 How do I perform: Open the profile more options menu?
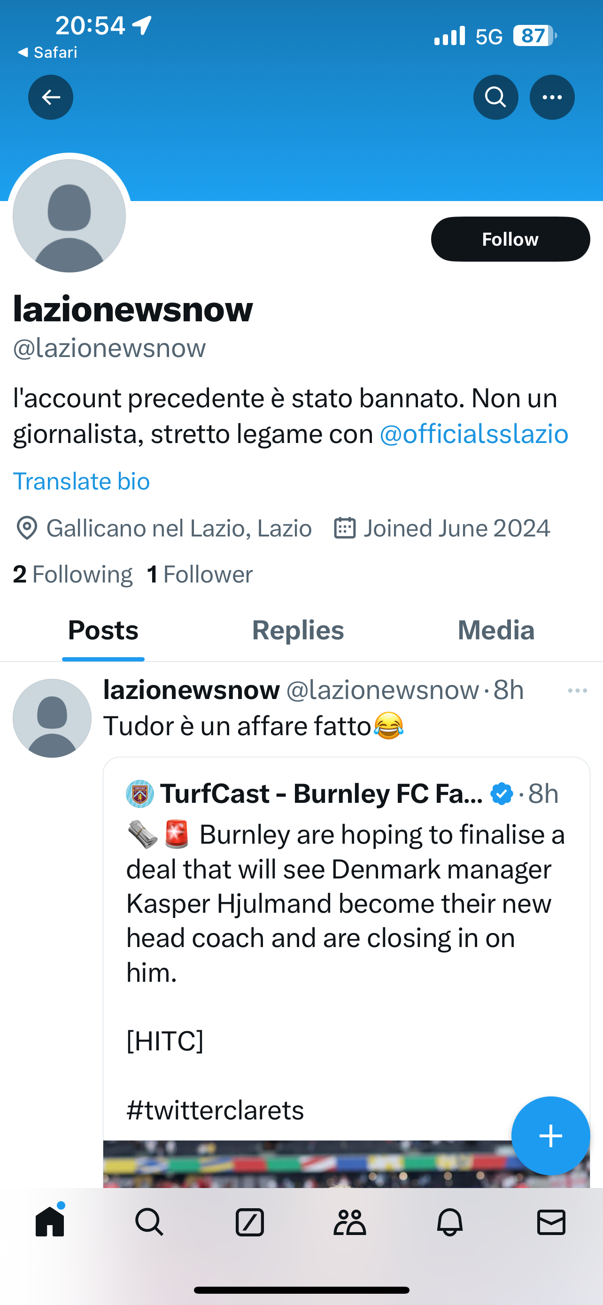tap(552, 97)
